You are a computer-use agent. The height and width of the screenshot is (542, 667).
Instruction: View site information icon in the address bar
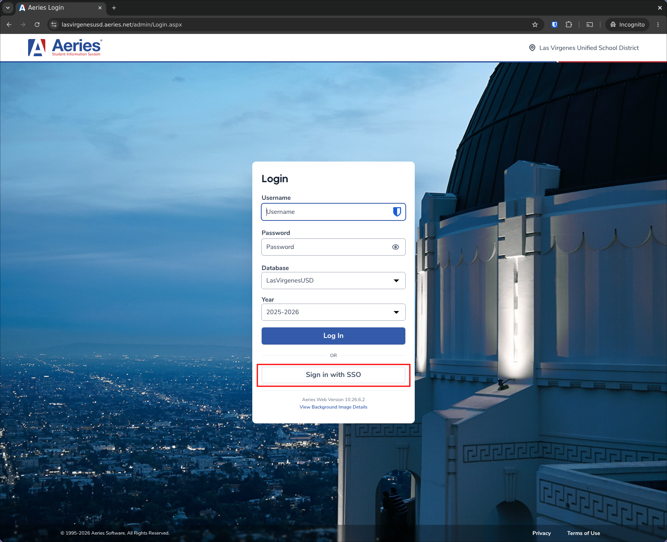[x=54, y=25]
